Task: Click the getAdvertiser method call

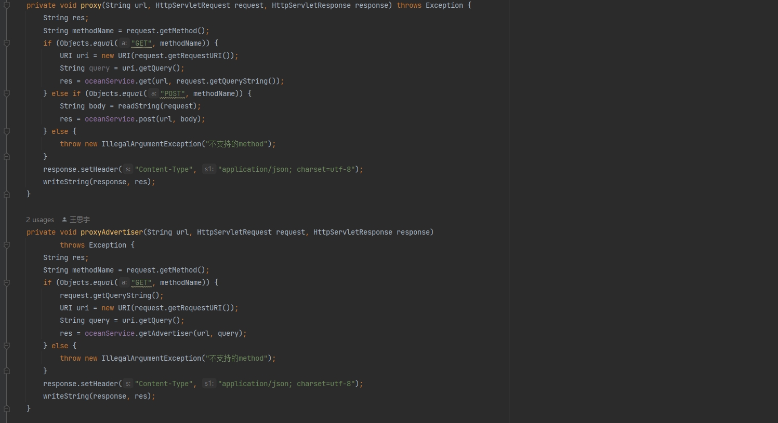Action: tap(166, 333)
